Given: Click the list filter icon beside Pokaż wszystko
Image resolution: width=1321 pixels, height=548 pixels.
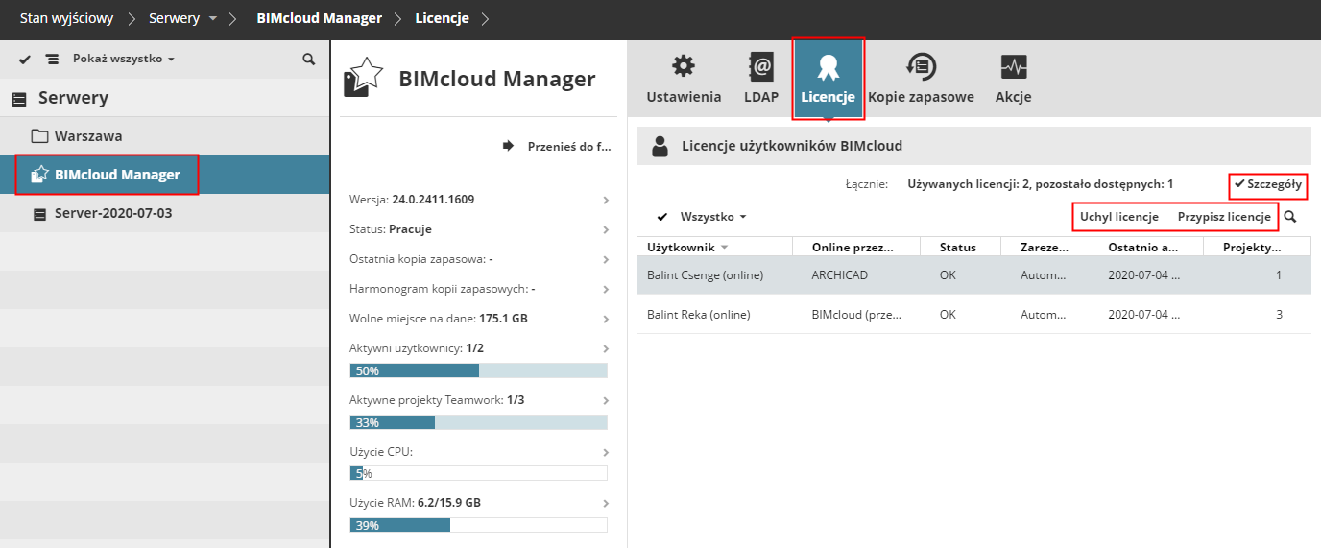Looking at the screenshot, I should (52, 60).
